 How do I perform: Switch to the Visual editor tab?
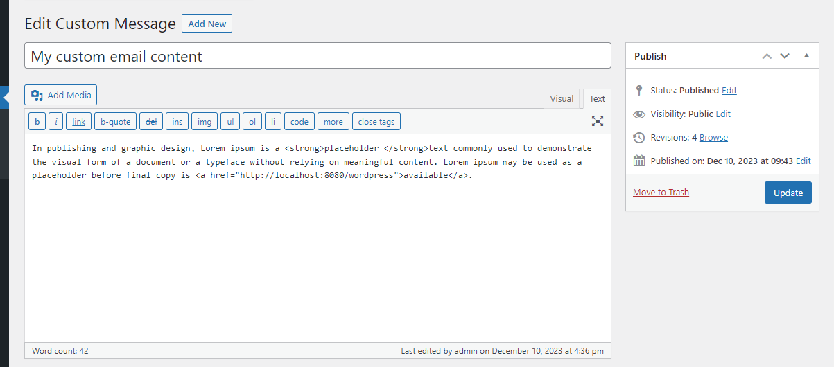pyautogui.click(x=561, y=99)
